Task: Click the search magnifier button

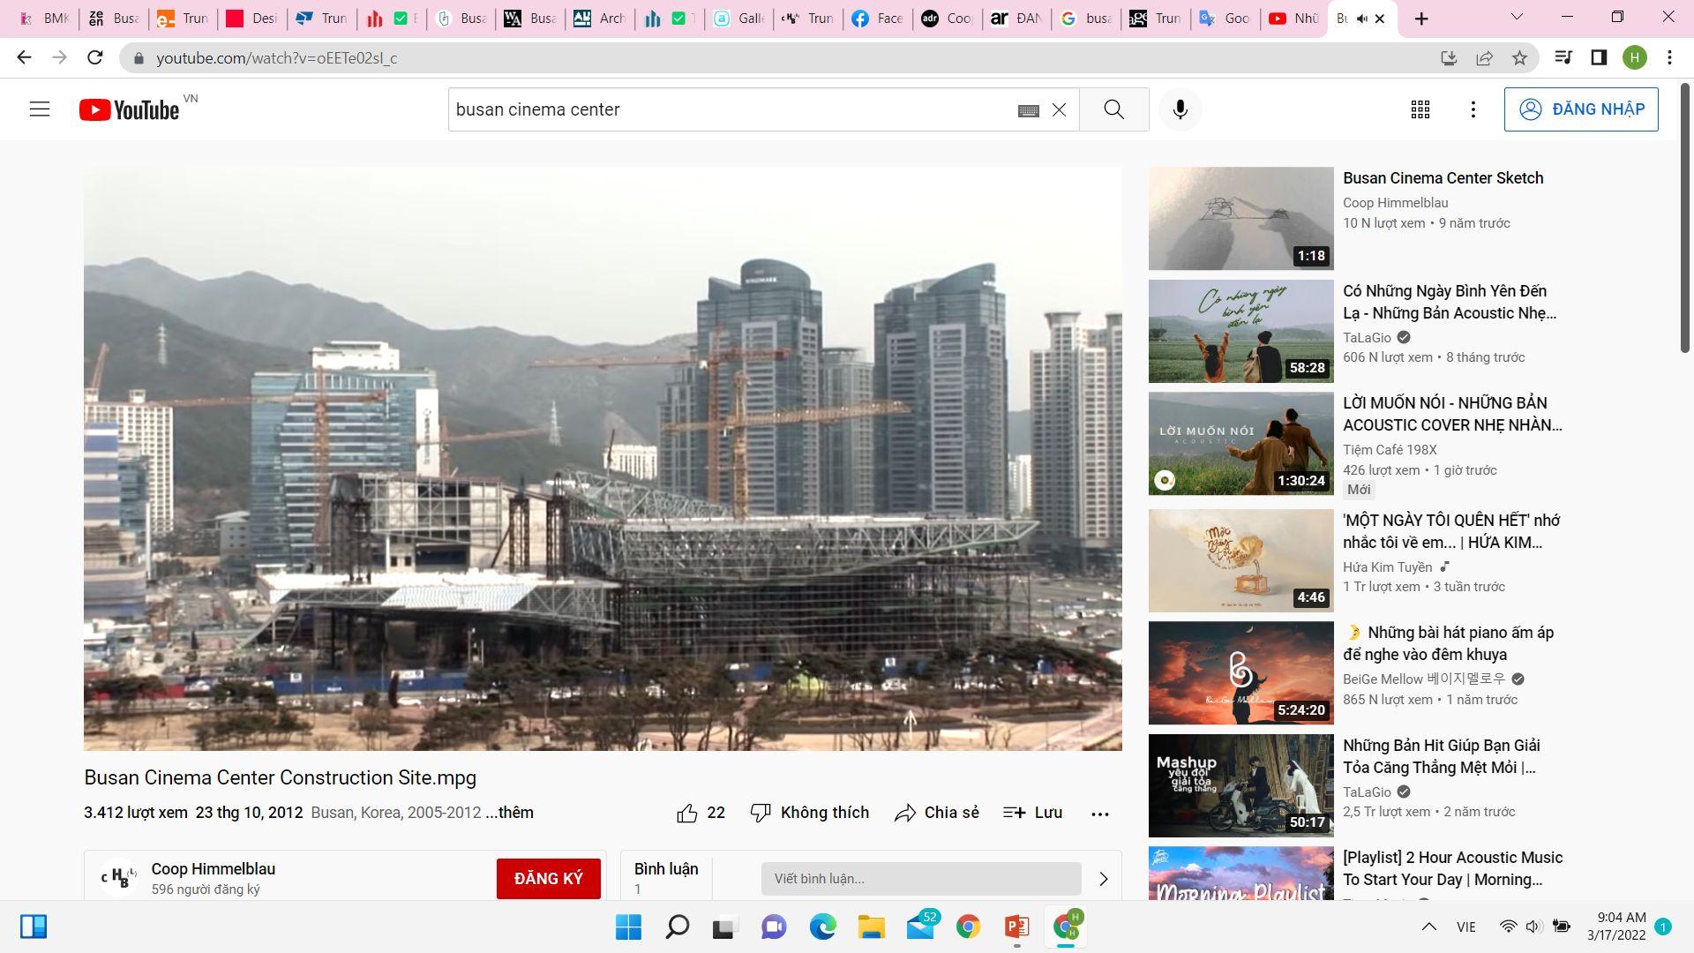Action: coord(1113,109)
